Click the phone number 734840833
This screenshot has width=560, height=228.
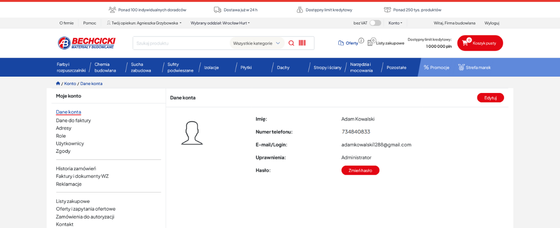point(356,132)
